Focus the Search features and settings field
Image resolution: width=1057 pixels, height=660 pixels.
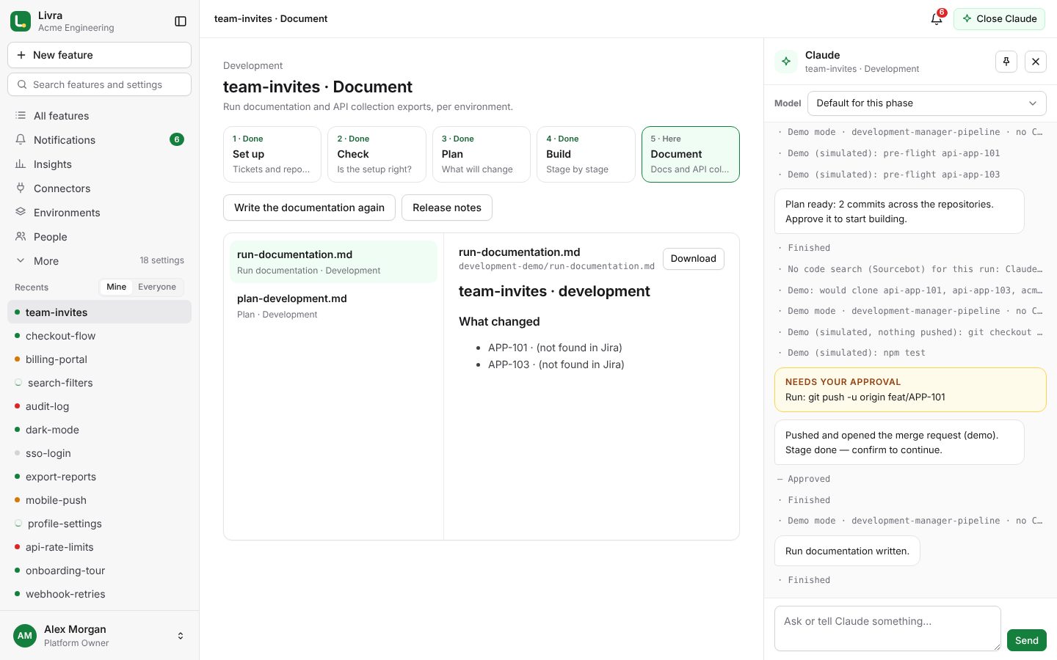(99, 84)
